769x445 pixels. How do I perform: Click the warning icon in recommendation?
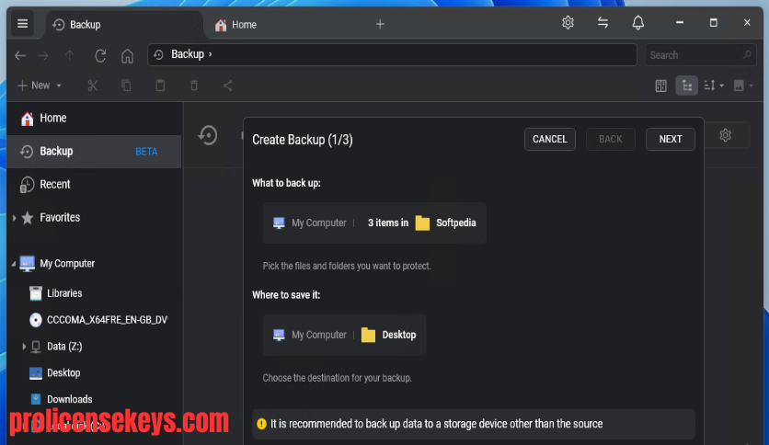point(261,424)
